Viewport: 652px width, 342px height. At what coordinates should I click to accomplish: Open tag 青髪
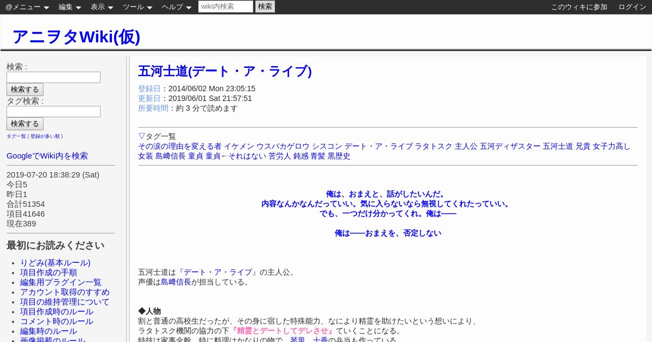318,156
